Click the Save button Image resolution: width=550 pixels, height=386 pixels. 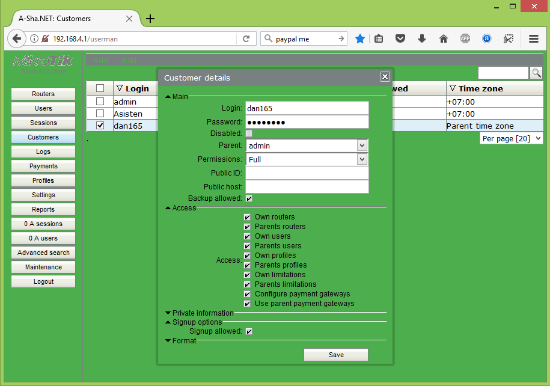click(x=336, y=355)
